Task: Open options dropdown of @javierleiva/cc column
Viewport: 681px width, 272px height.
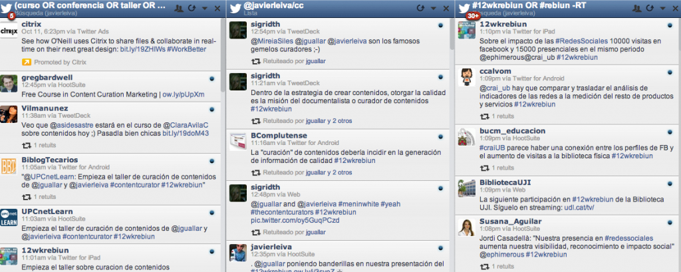Action: [x=433, y=9]
